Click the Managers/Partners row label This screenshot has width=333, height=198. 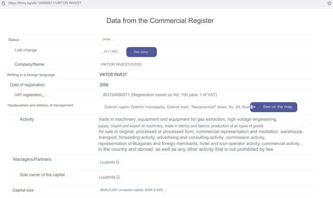tap(32, 159)
